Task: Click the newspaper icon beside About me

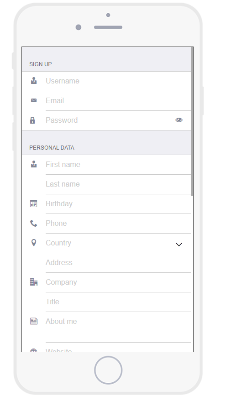Action: (x=34, y=321)
